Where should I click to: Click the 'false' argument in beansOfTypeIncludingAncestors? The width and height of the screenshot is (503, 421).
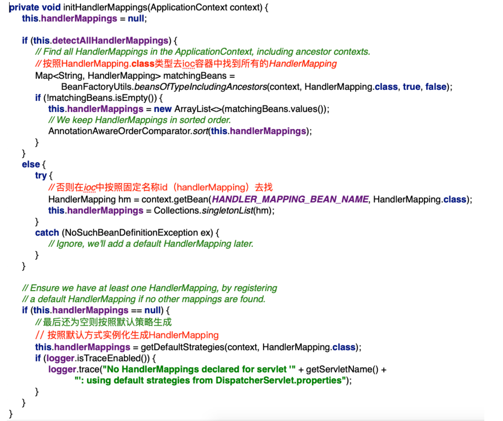pos(436,87)
